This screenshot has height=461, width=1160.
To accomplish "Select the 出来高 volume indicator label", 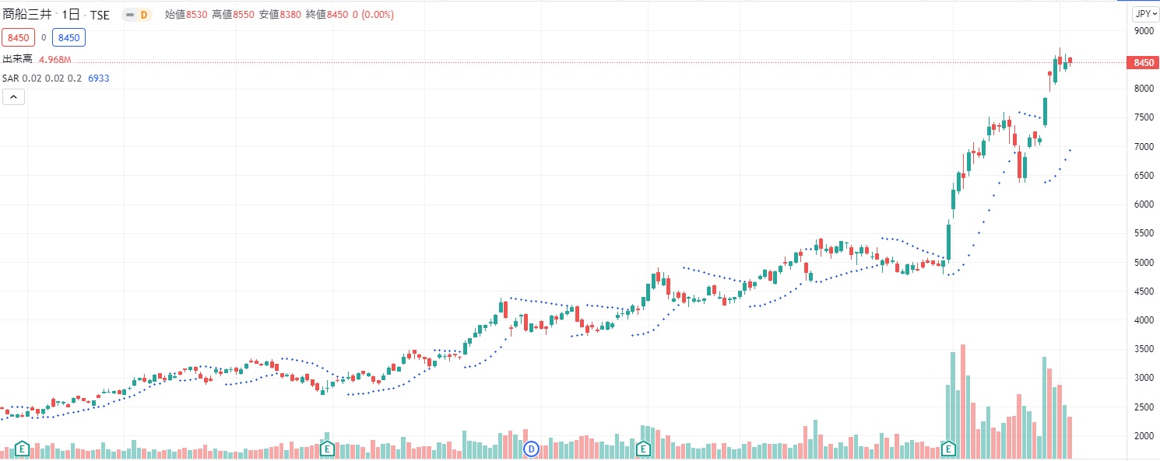I will pos(18,59).
